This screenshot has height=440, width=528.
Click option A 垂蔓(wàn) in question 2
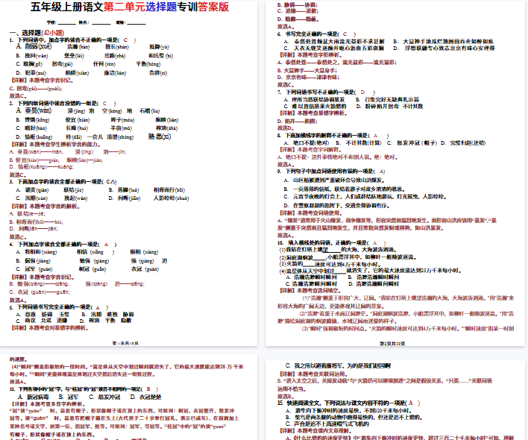(34, 110)
